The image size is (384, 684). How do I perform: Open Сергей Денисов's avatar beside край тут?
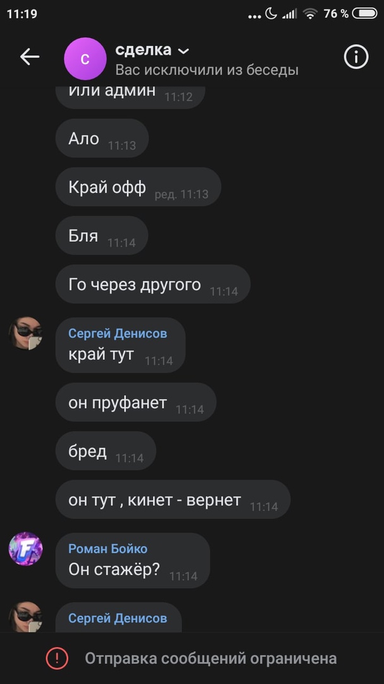coord(26,333)
